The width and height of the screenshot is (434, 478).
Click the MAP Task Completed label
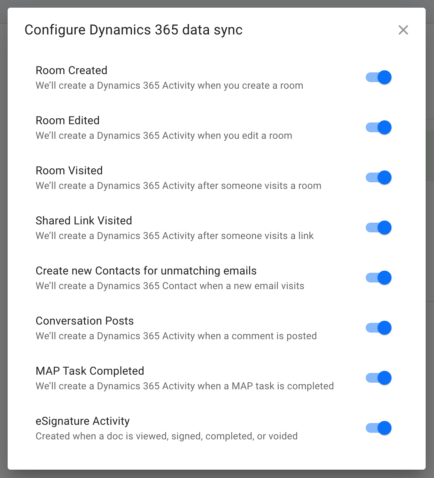pos(90,371)
